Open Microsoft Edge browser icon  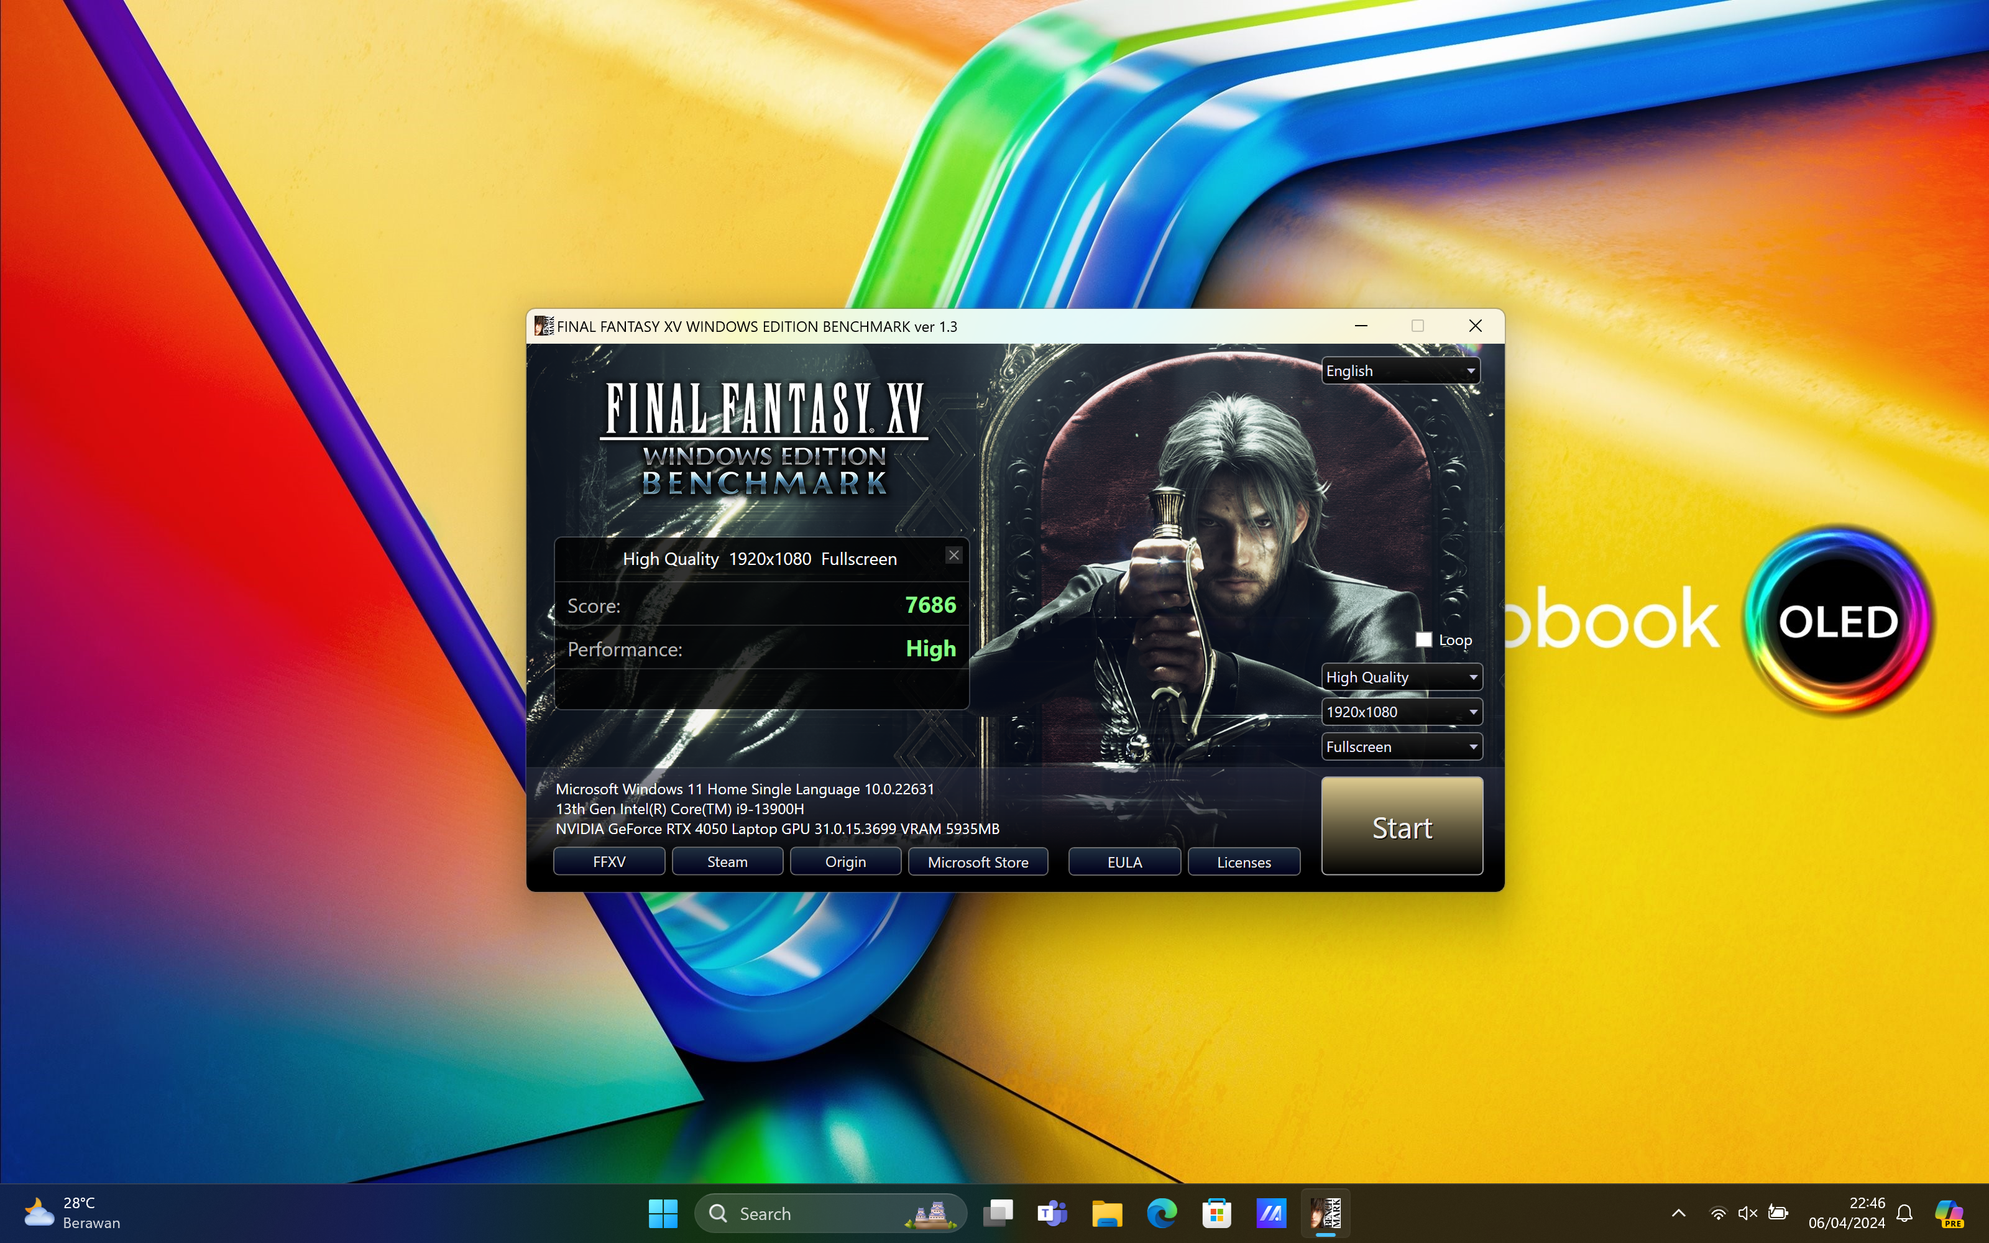click(x=1161, y=1213)
